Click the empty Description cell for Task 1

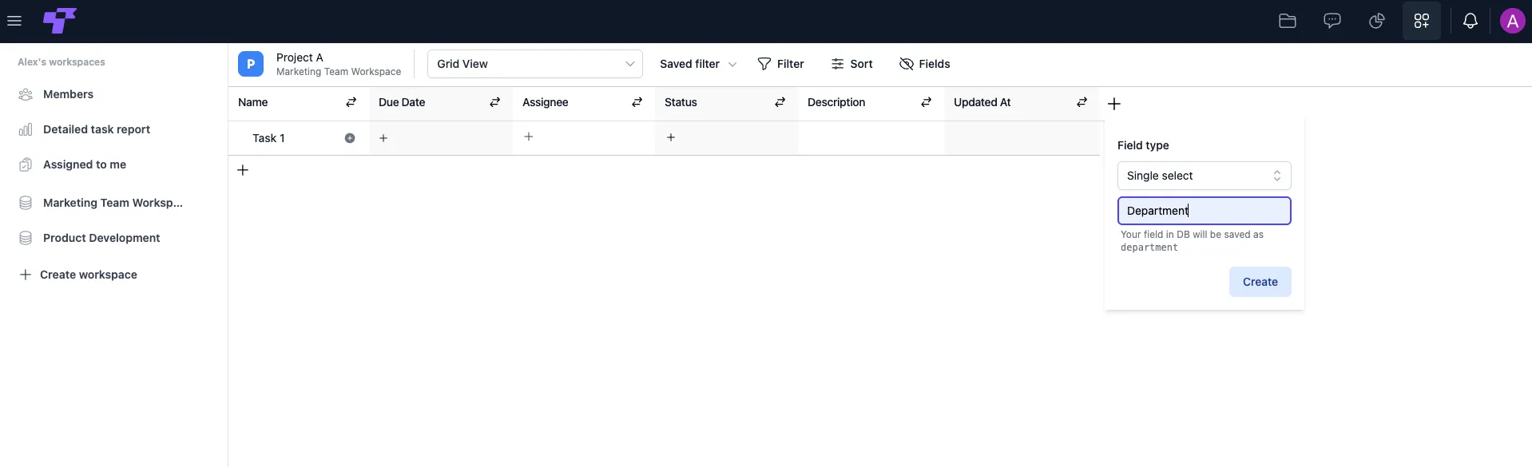point(871,138)
